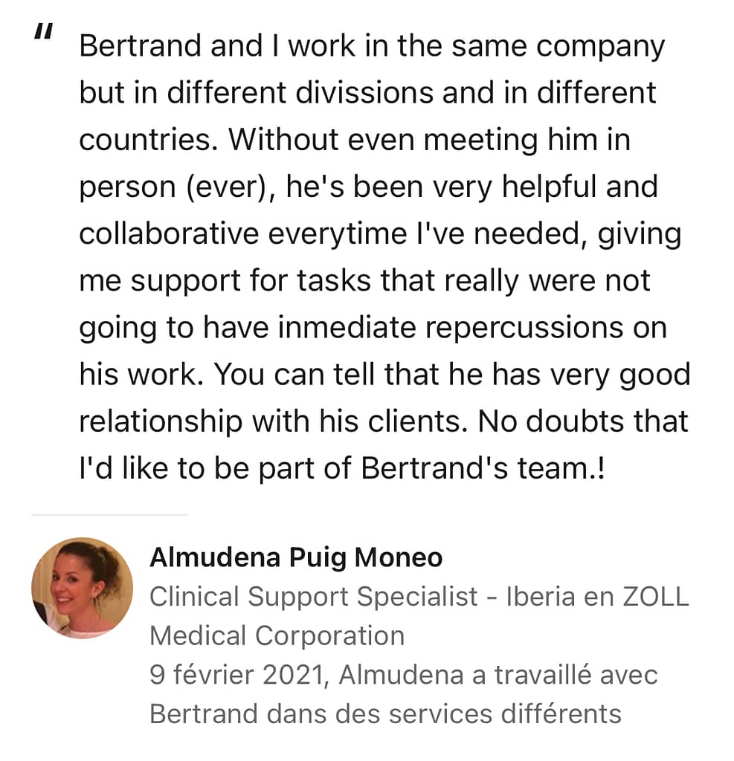The height and width of the screenshot is (761, 734).
Task: Click the line containing 'different divissions'
Action: coord(367,93)
